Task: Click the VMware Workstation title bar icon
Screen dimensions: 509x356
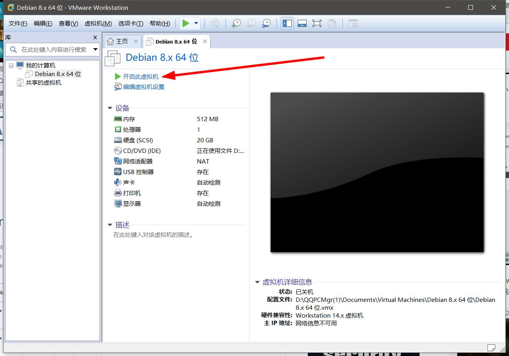Action: pyautogui.click(x=11, y=7)
